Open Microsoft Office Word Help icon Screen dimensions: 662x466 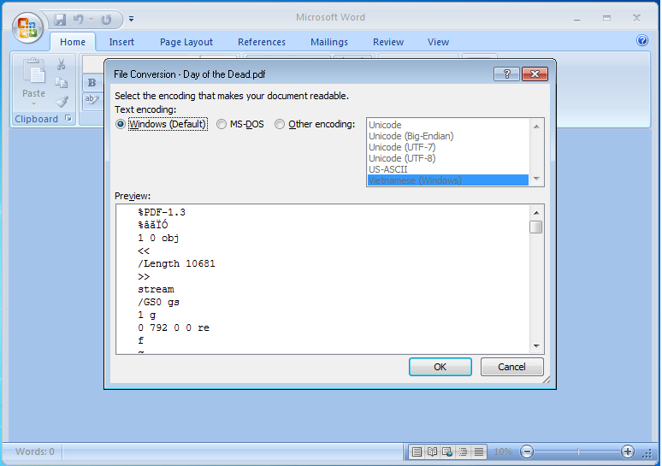tap(642, 40)
